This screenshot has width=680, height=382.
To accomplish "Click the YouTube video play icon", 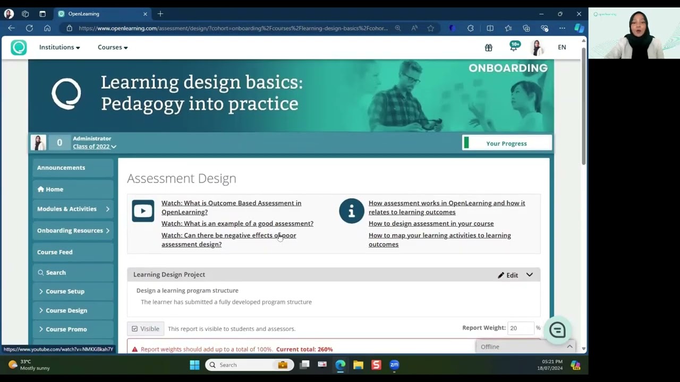I will point(143,211).
